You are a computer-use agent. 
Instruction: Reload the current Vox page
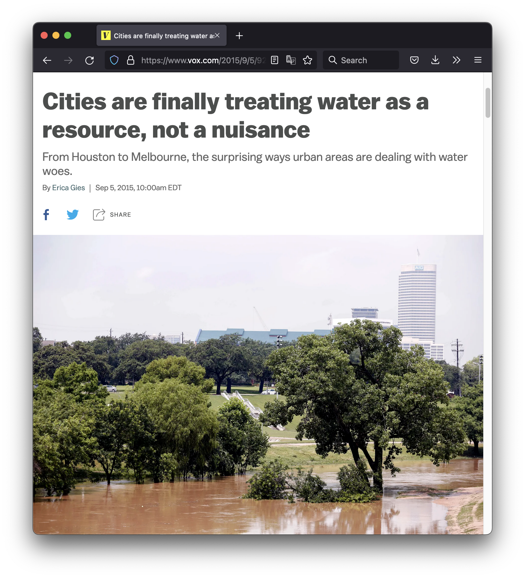89,61
